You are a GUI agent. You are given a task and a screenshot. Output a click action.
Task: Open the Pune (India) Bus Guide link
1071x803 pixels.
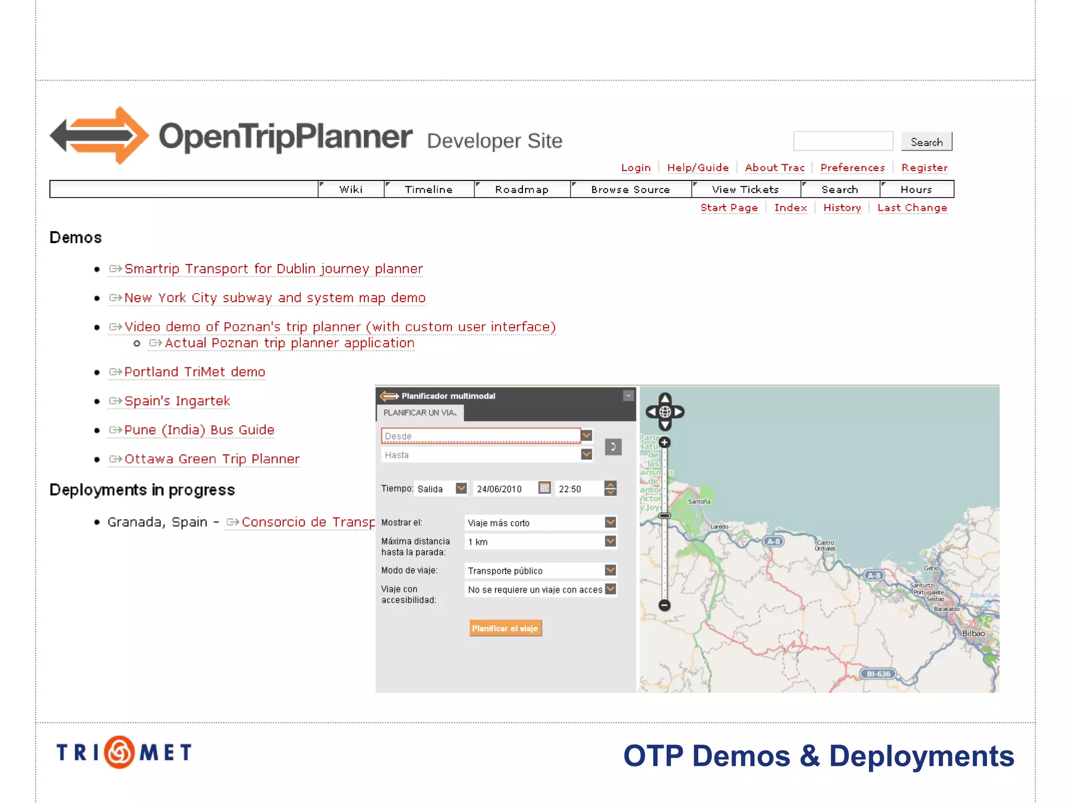(191, 430)
